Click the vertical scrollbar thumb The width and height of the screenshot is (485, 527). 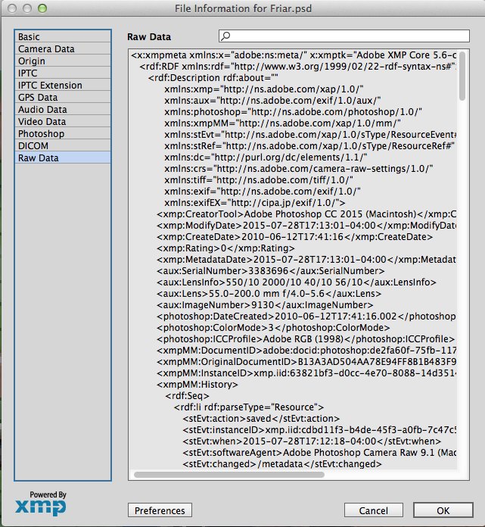tap(462, 76)
